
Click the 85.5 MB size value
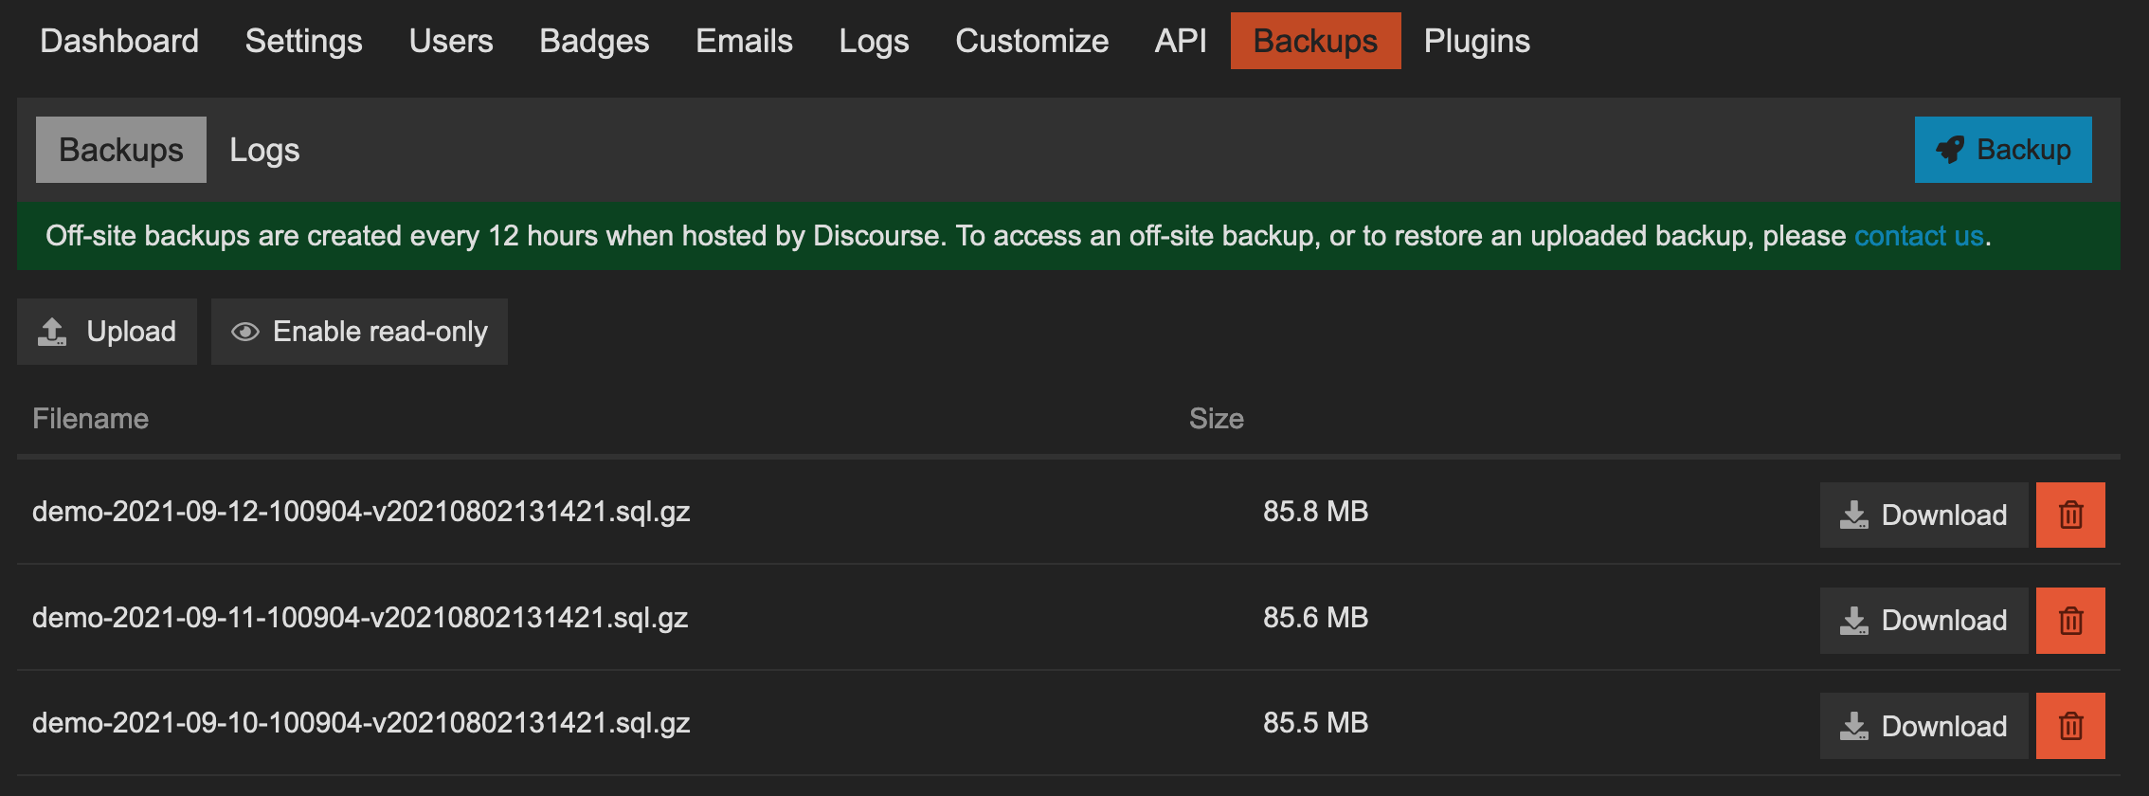[x=1315, y=723]
